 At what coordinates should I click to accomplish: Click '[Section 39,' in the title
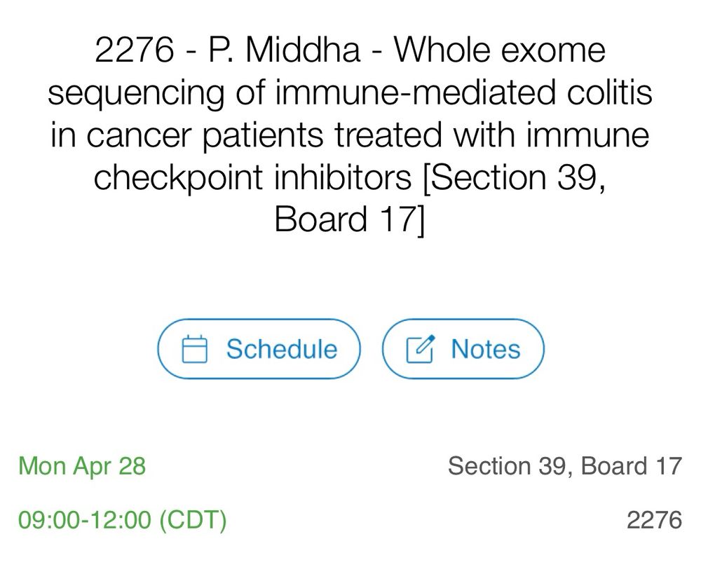[x=515, y=178]
